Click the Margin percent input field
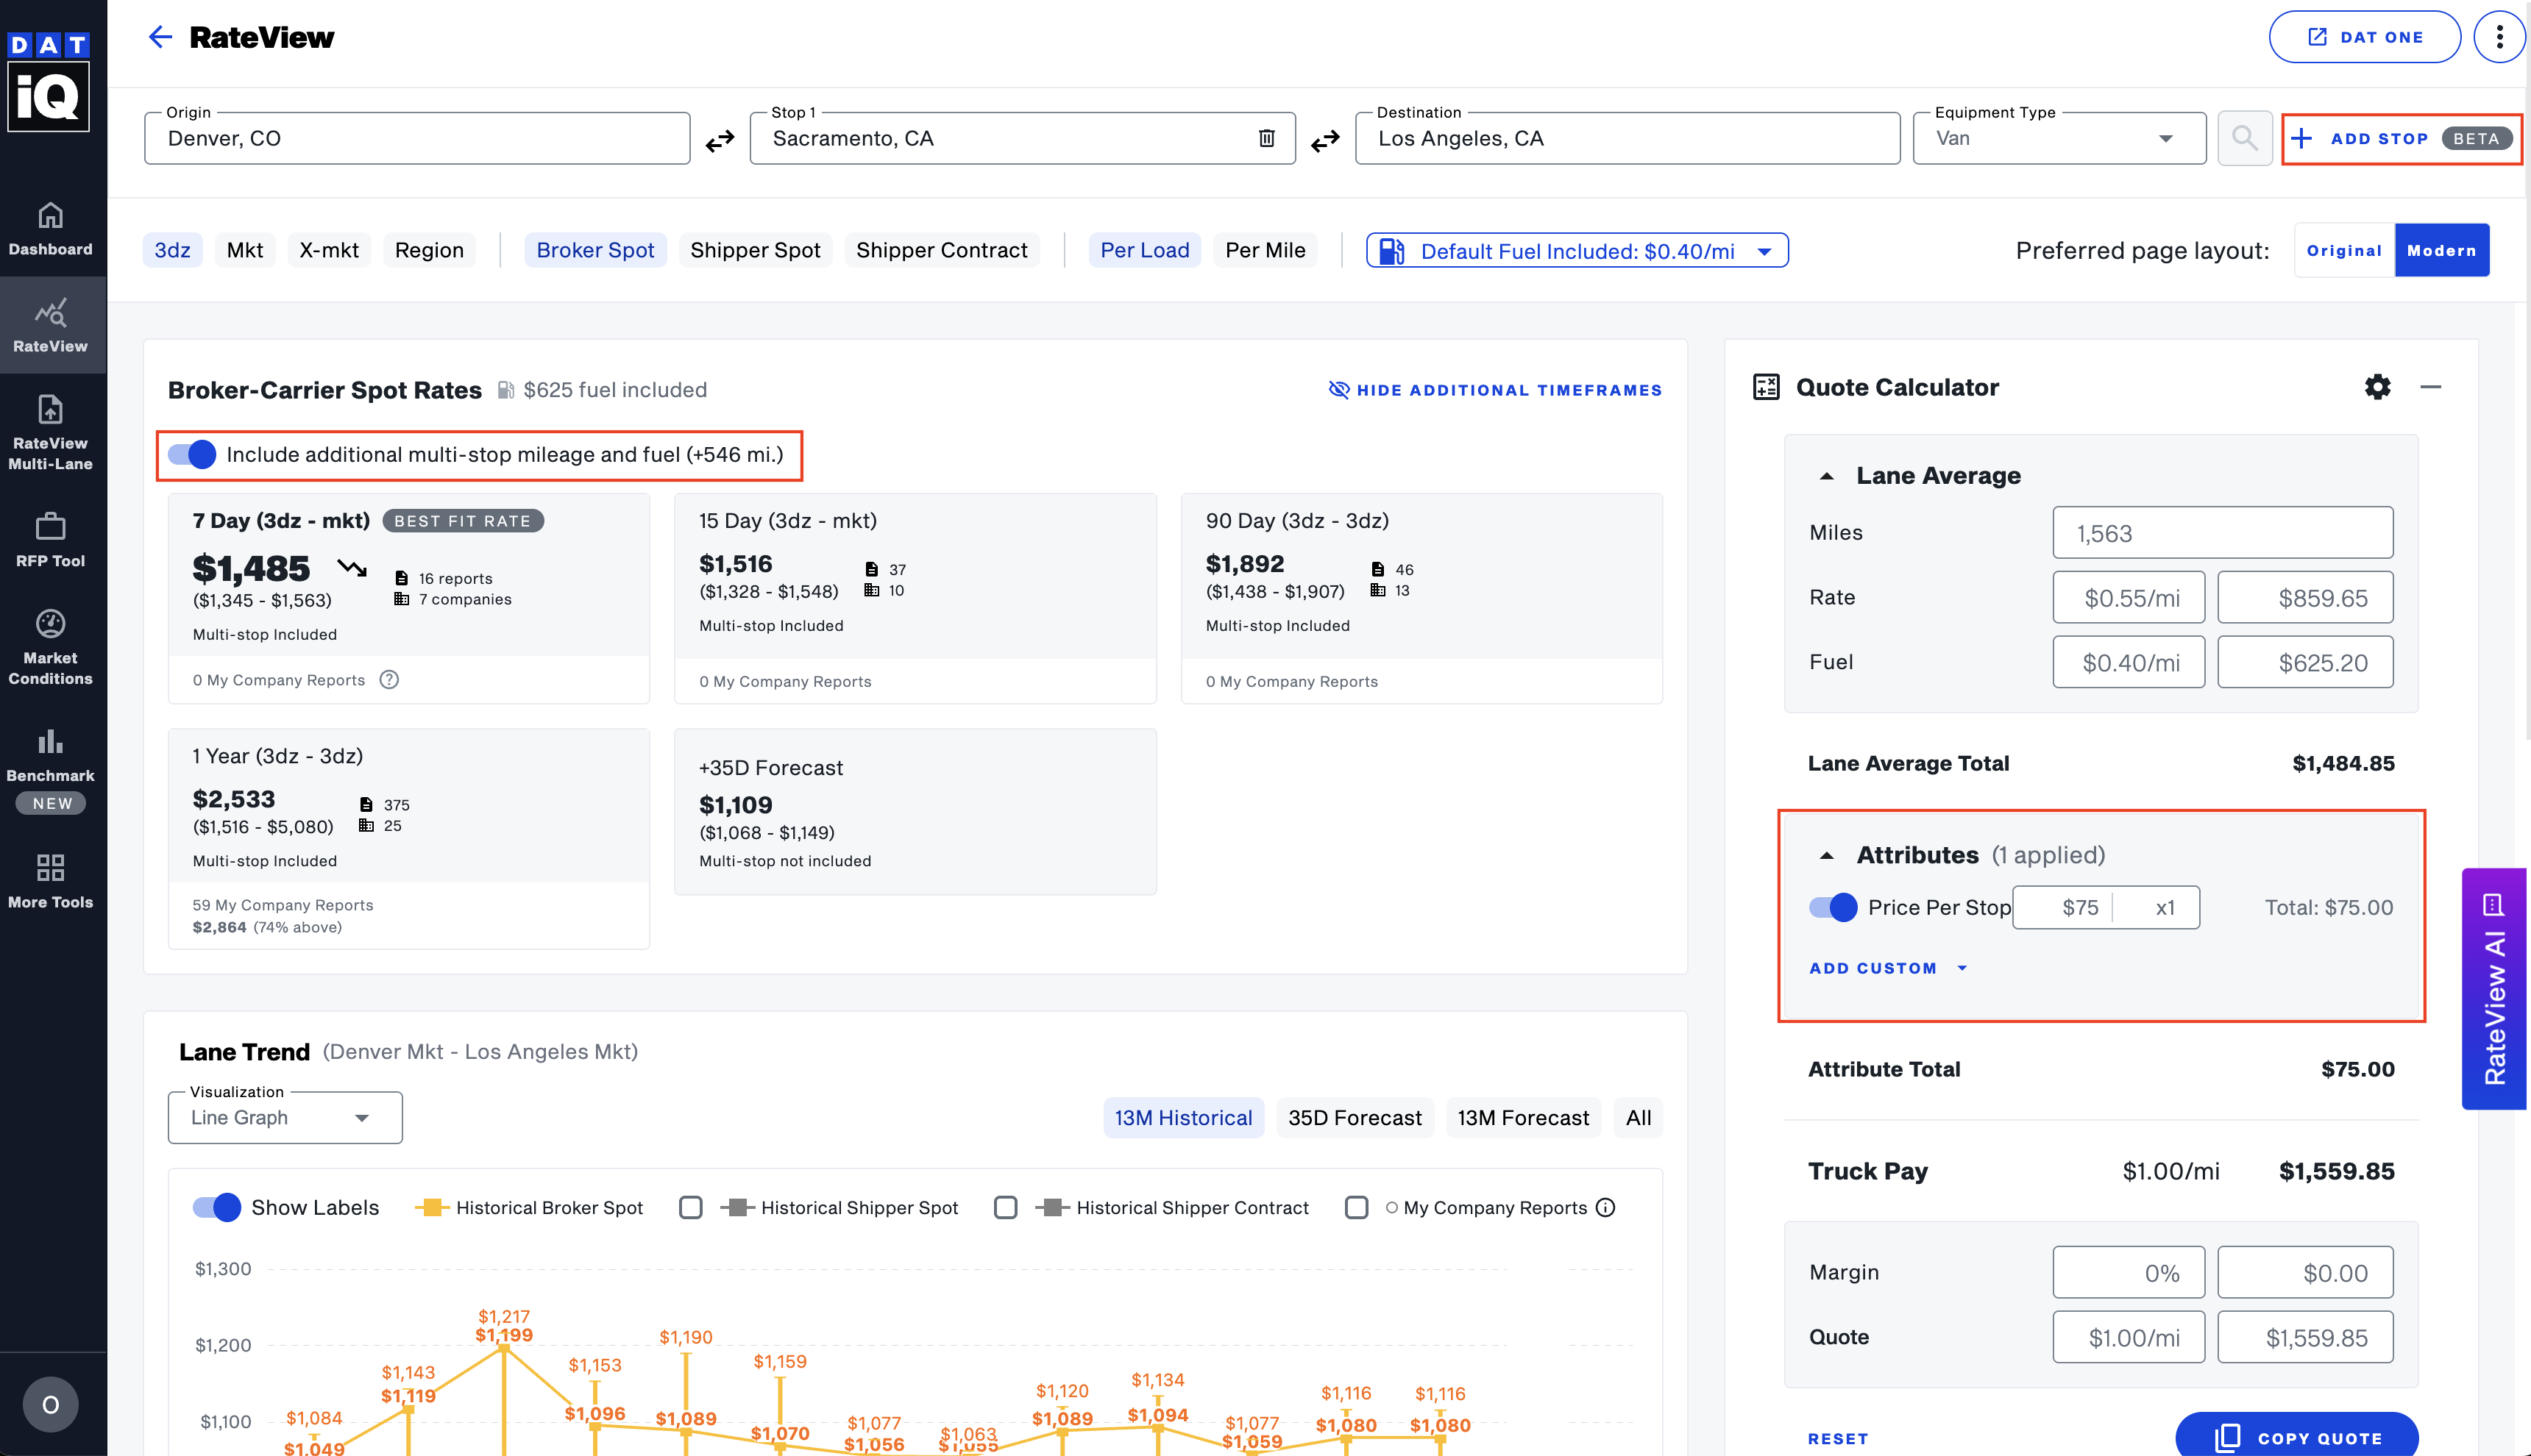This screenshot has height=1456, width=2531. 2128,1273
